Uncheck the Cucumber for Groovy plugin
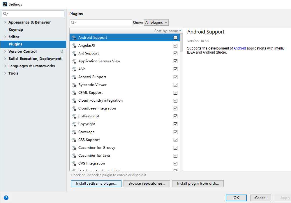The height and width of the screenshot is (203, 291). coord(175,148)
